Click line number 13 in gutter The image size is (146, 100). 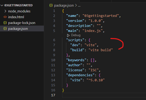53,75
